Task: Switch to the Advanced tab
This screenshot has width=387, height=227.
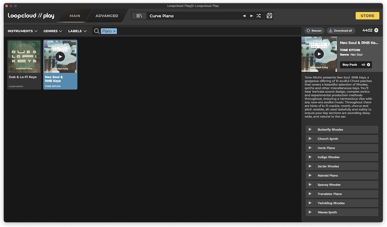Action: coord(106,16)
